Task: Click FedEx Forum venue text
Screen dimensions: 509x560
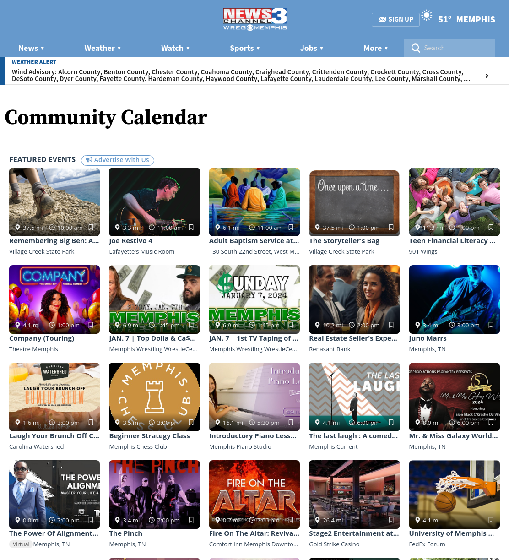Action: click(x=427, y=544)
